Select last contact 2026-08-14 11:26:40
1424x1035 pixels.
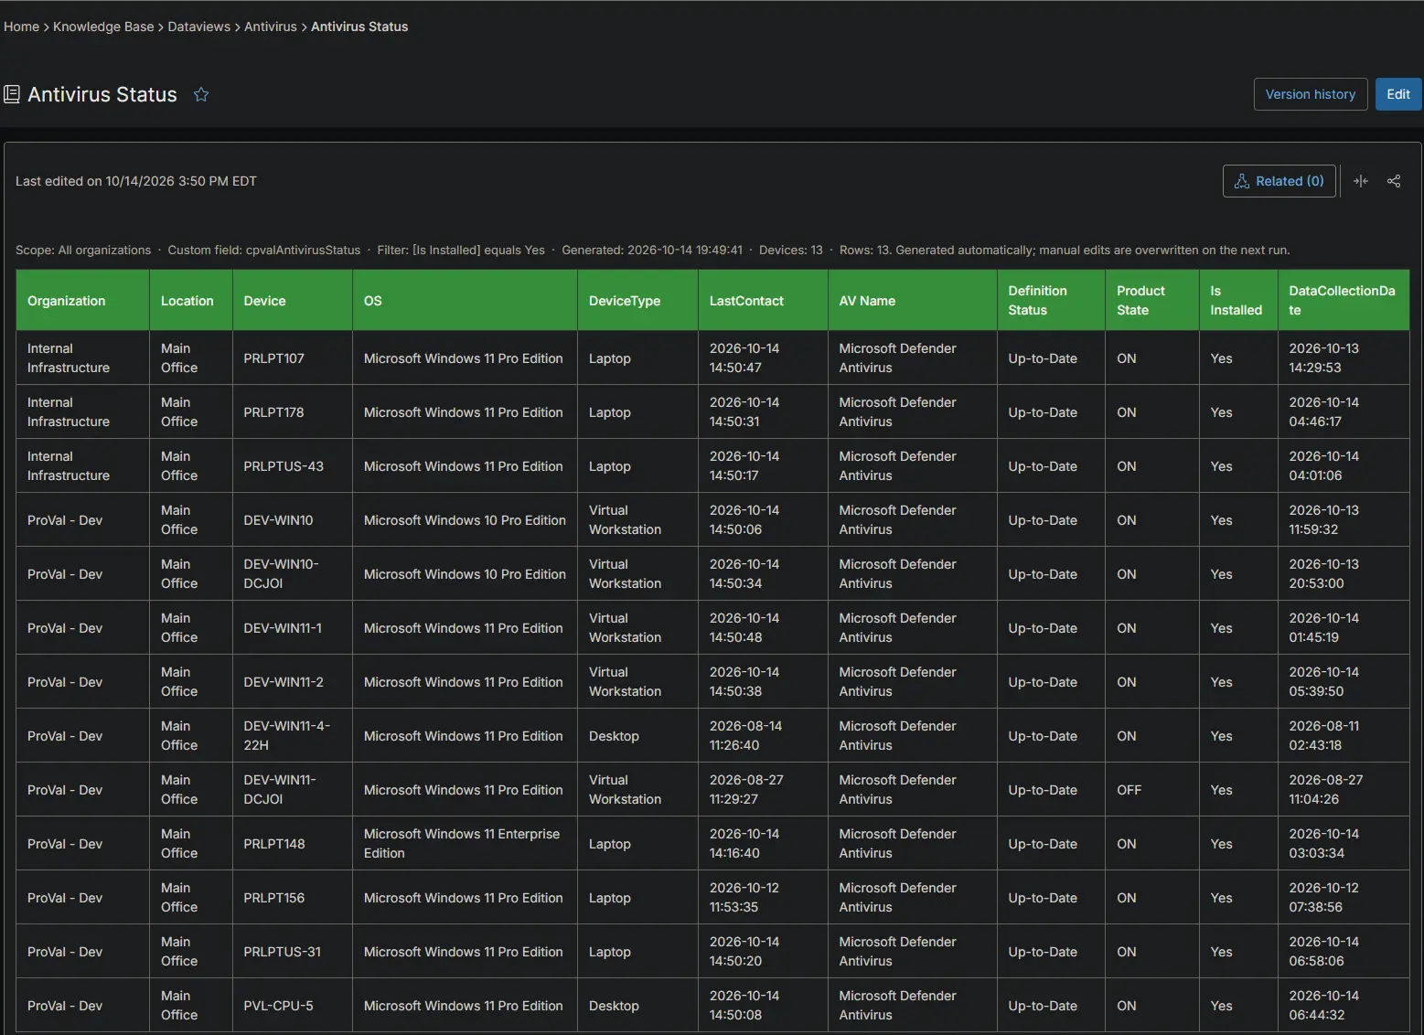[x=764, y=735]
